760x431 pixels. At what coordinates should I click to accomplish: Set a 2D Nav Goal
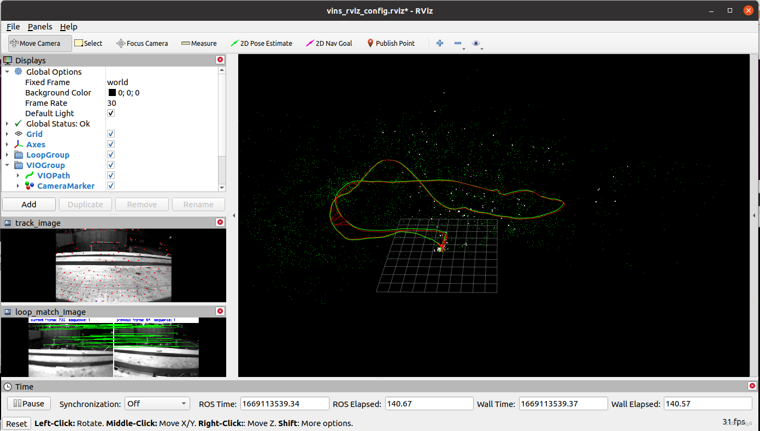pyautogui.click(x=329, y=43)
